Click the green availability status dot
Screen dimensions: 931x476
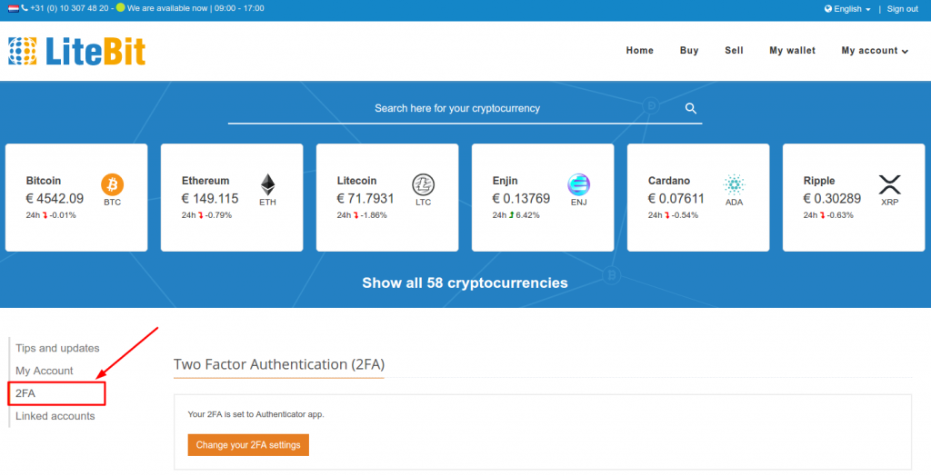(121, 7)
